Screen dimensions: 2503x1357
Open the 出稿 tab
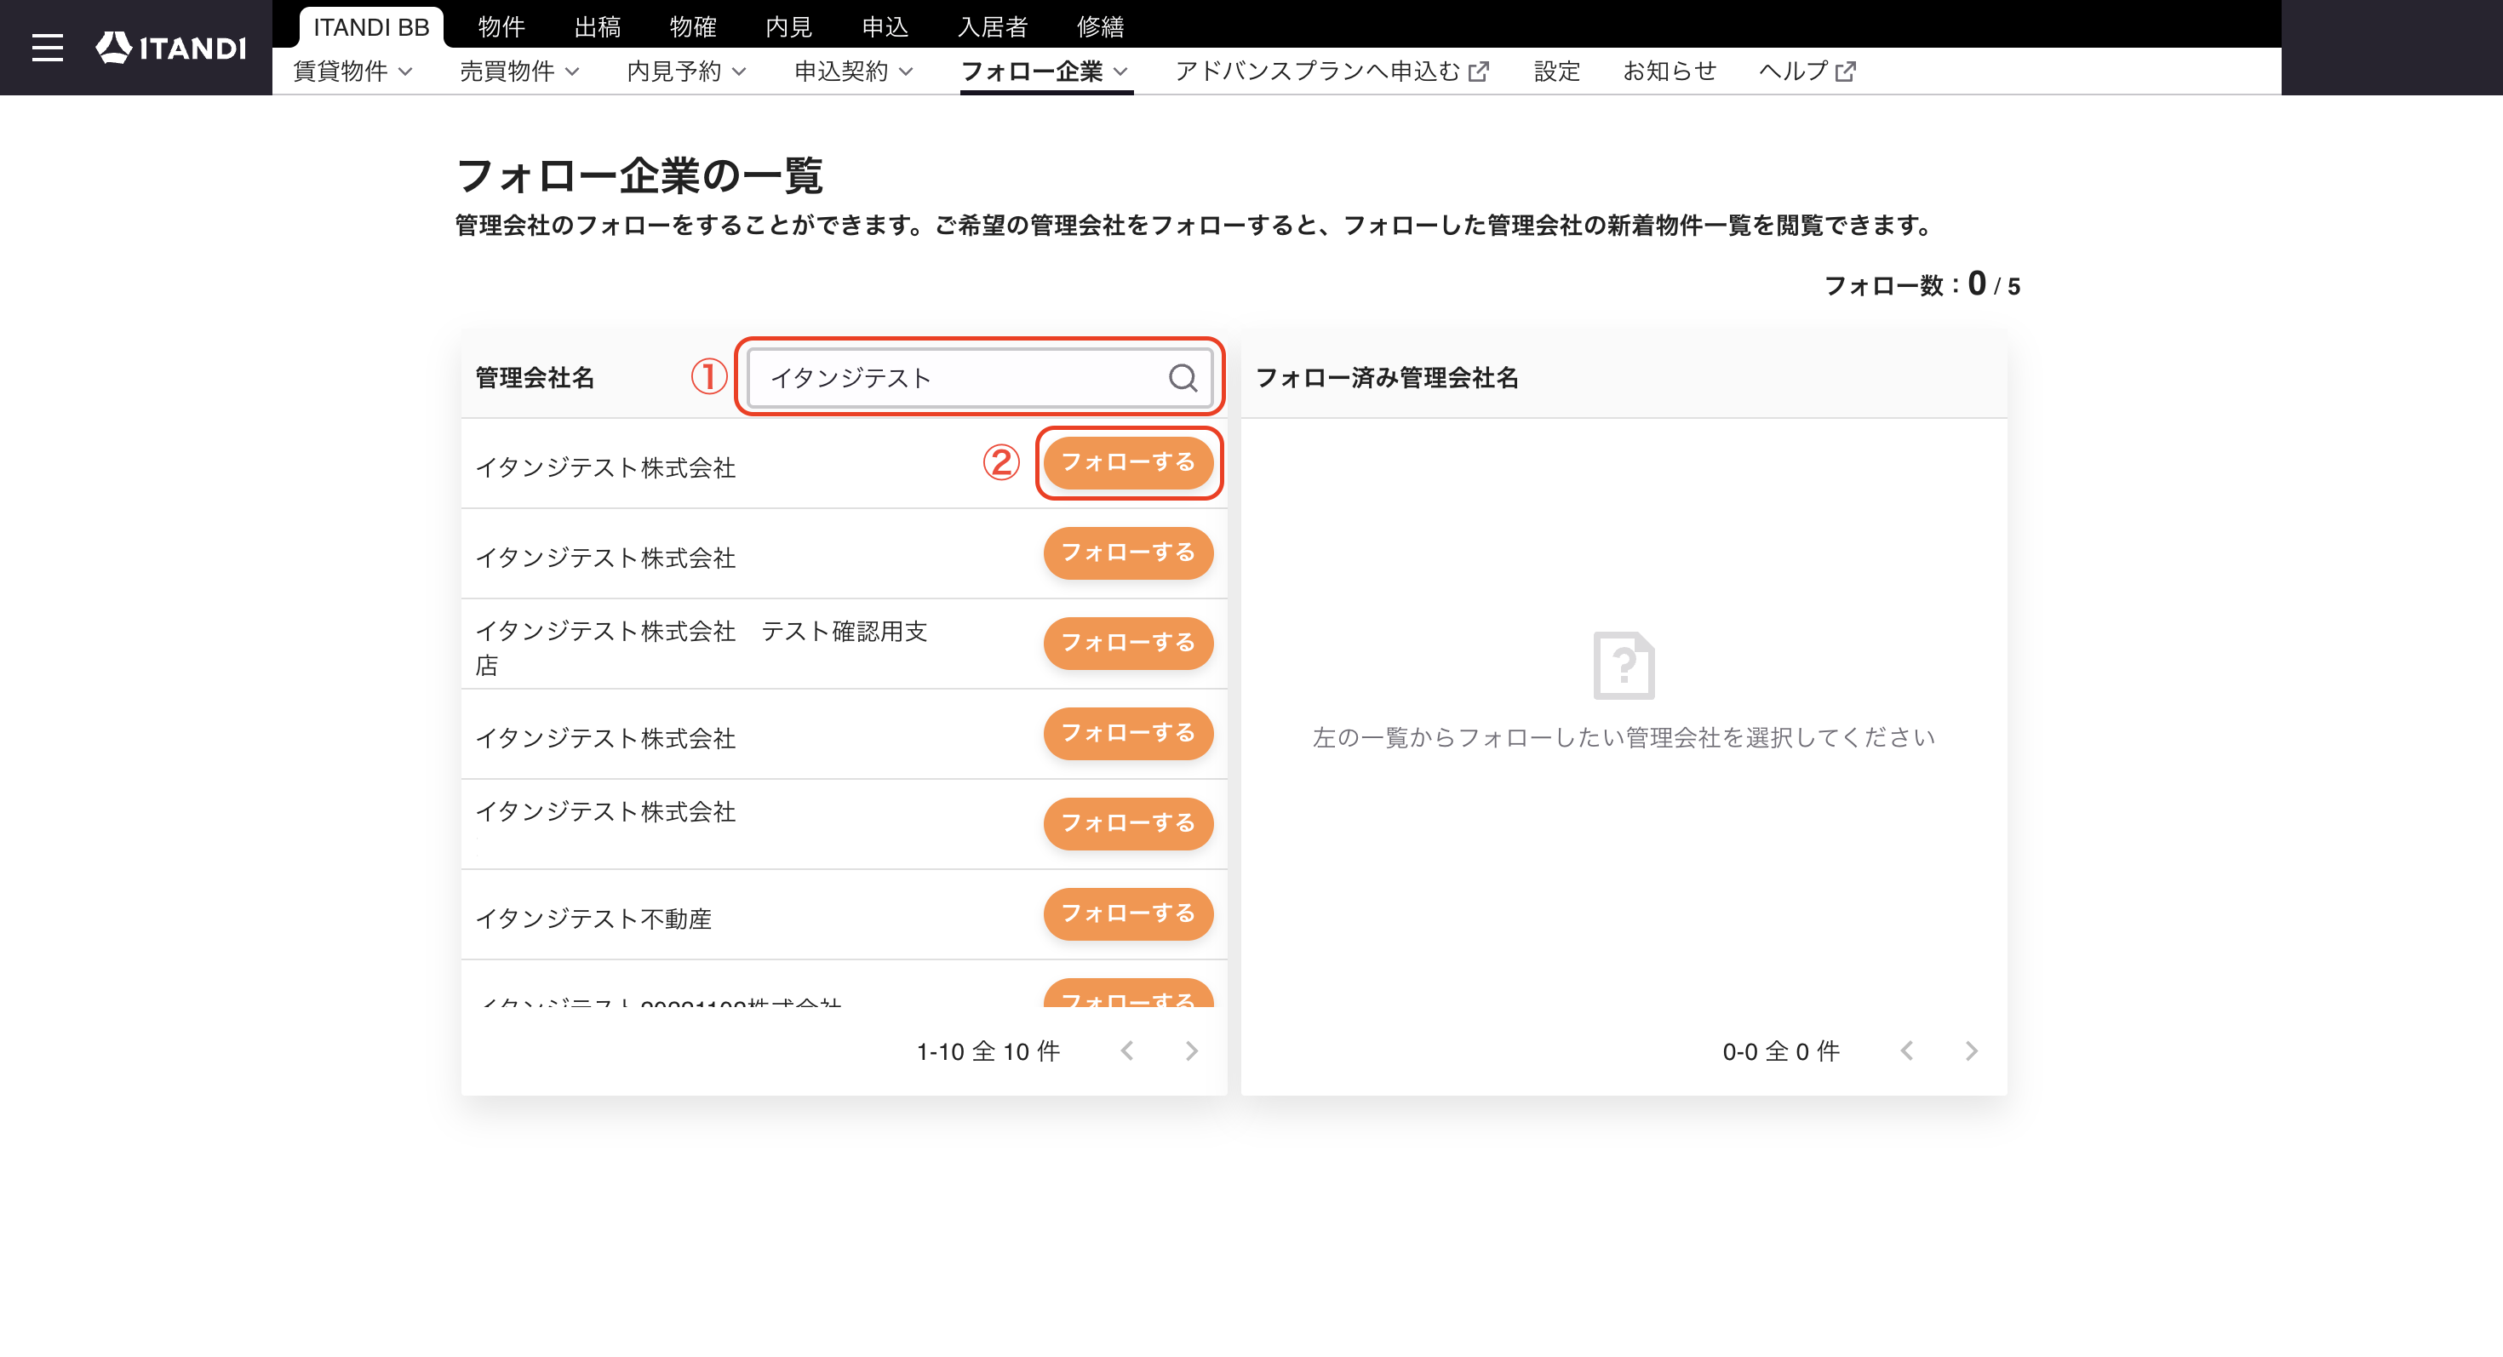(598, 27)
